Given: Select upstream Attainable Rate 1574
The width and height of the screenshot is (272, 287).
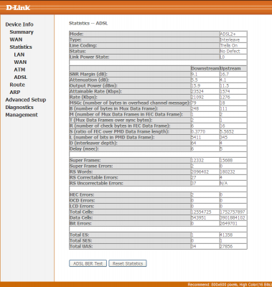Looking at the screenshot, I should click(225, 92).
